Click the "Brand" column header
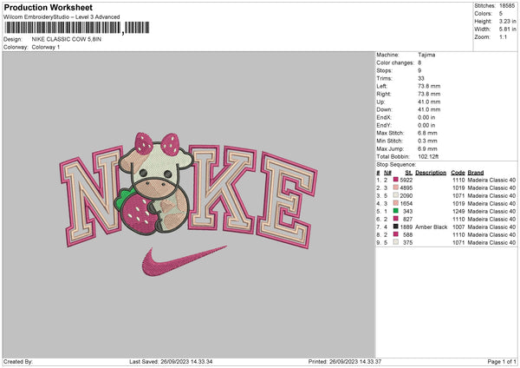Screen dimensions: 520x368 [476, 173]
